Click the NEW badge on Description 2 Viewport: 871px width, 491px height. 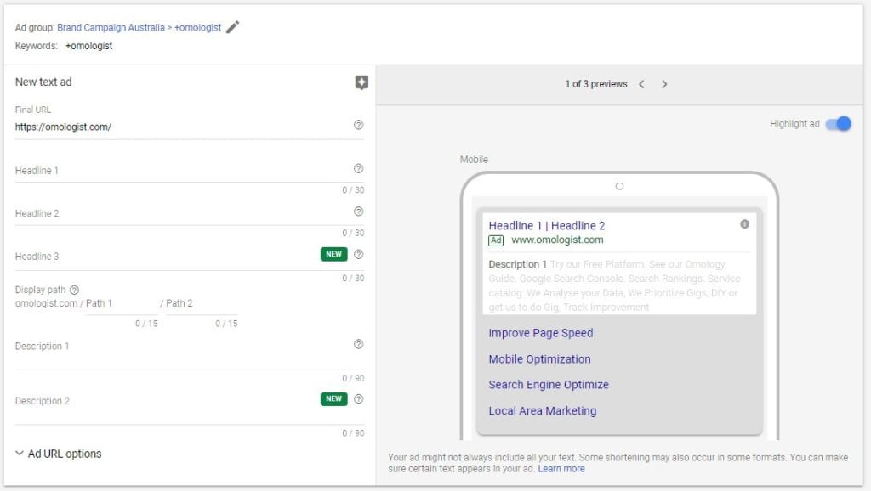pyautogui.click(x=333, y=399)
